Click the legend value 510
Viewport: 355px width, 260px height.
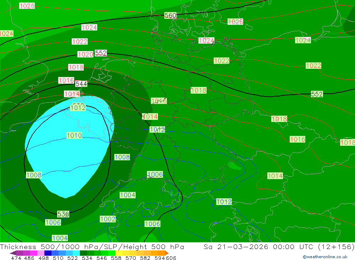[58, 258]
